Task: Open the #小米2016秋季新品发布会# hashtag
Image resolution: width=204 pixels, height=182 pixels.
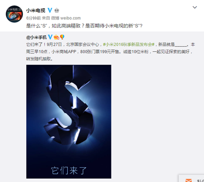Action: [x=129, y=45]
